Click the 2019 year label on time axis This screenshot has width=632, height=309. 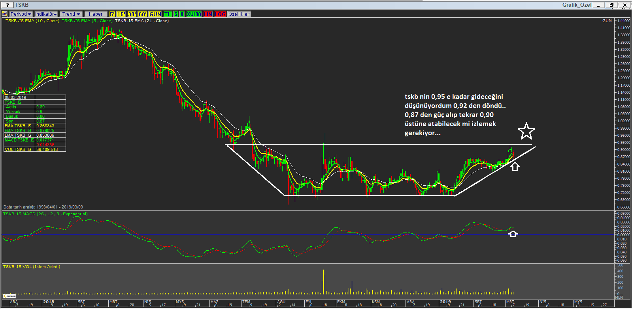(x=445, y=302)
